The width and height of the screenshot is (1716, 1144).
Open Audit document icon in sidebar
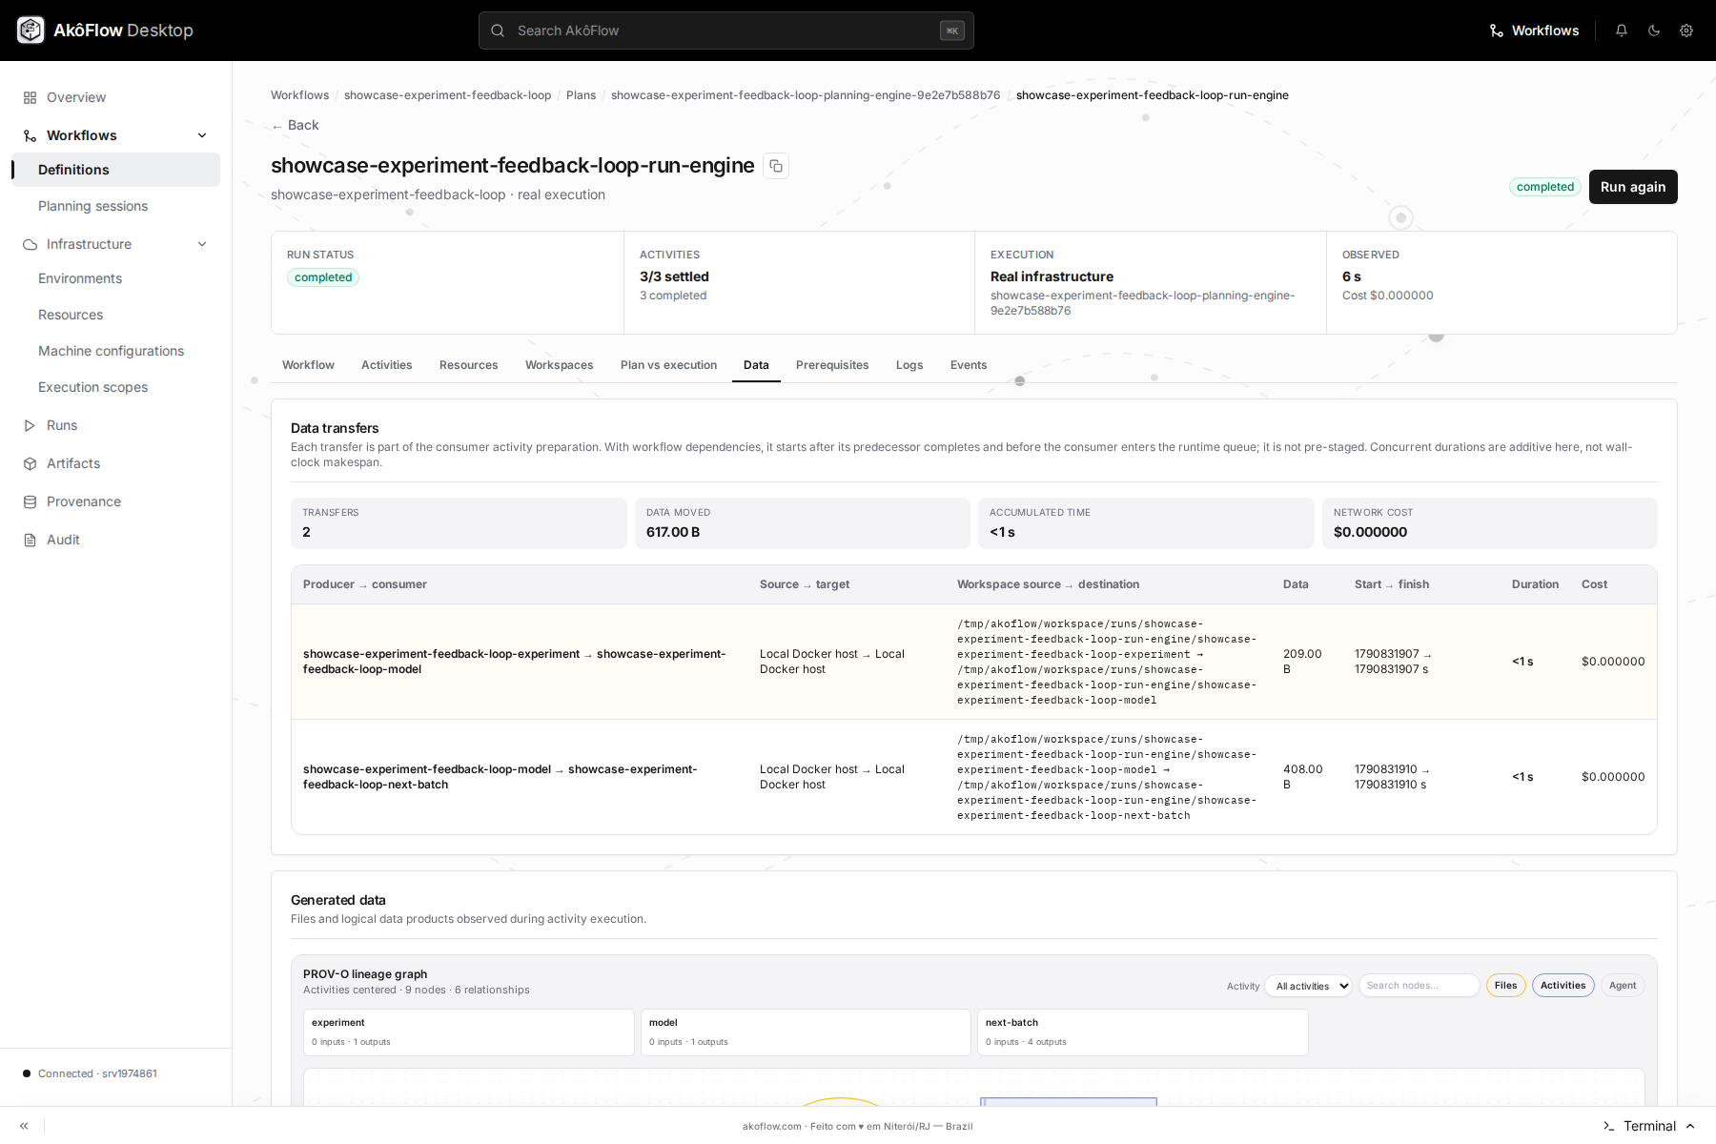point(30,540)
